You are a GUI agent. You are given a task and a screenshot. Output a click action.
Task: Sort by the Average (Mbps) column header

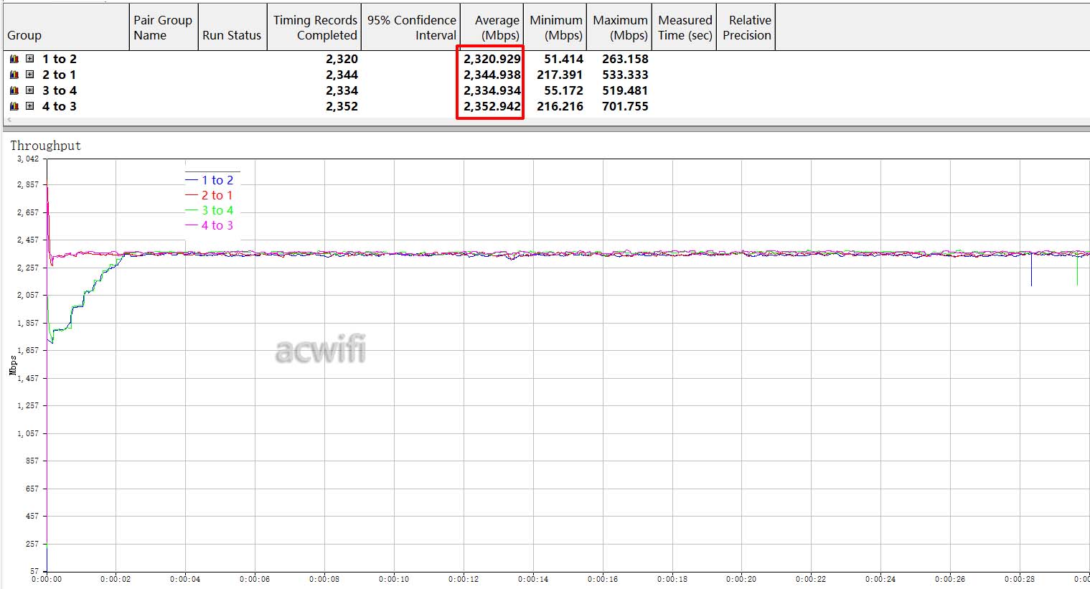[492, 27]
